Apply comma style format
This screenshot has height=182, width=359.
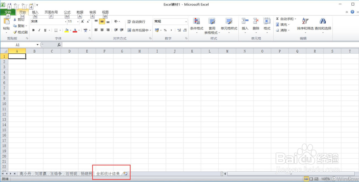coord(171,30)
